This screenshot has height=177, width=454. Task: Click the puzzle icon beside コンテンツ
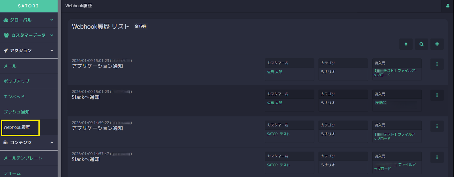tap(6, 143)
